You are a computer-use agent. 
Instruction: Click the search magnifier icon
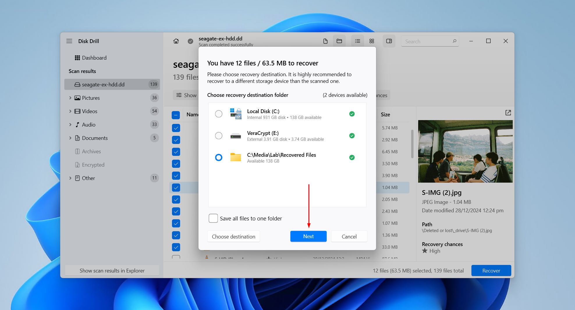[454, 41]
